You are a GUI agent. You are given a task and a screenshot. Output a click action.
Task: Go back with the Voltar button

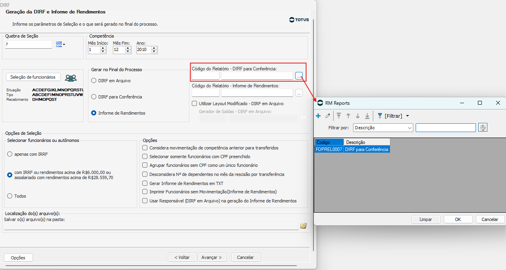point(182,257)
